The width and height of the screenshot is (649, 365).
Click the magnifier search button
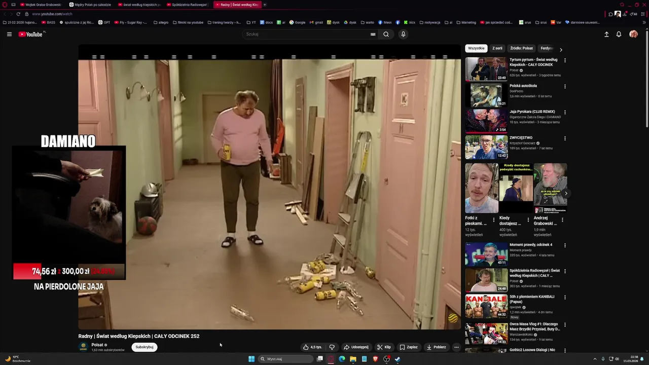click(x=386, y=34)
